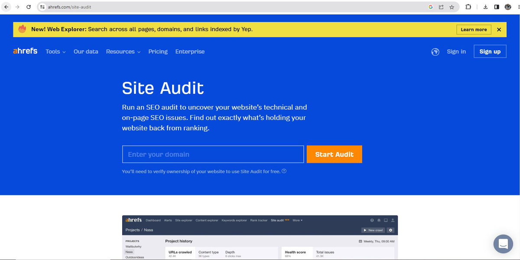
Task: Open the Chrome profile avatar
Action: coord(508,7)
